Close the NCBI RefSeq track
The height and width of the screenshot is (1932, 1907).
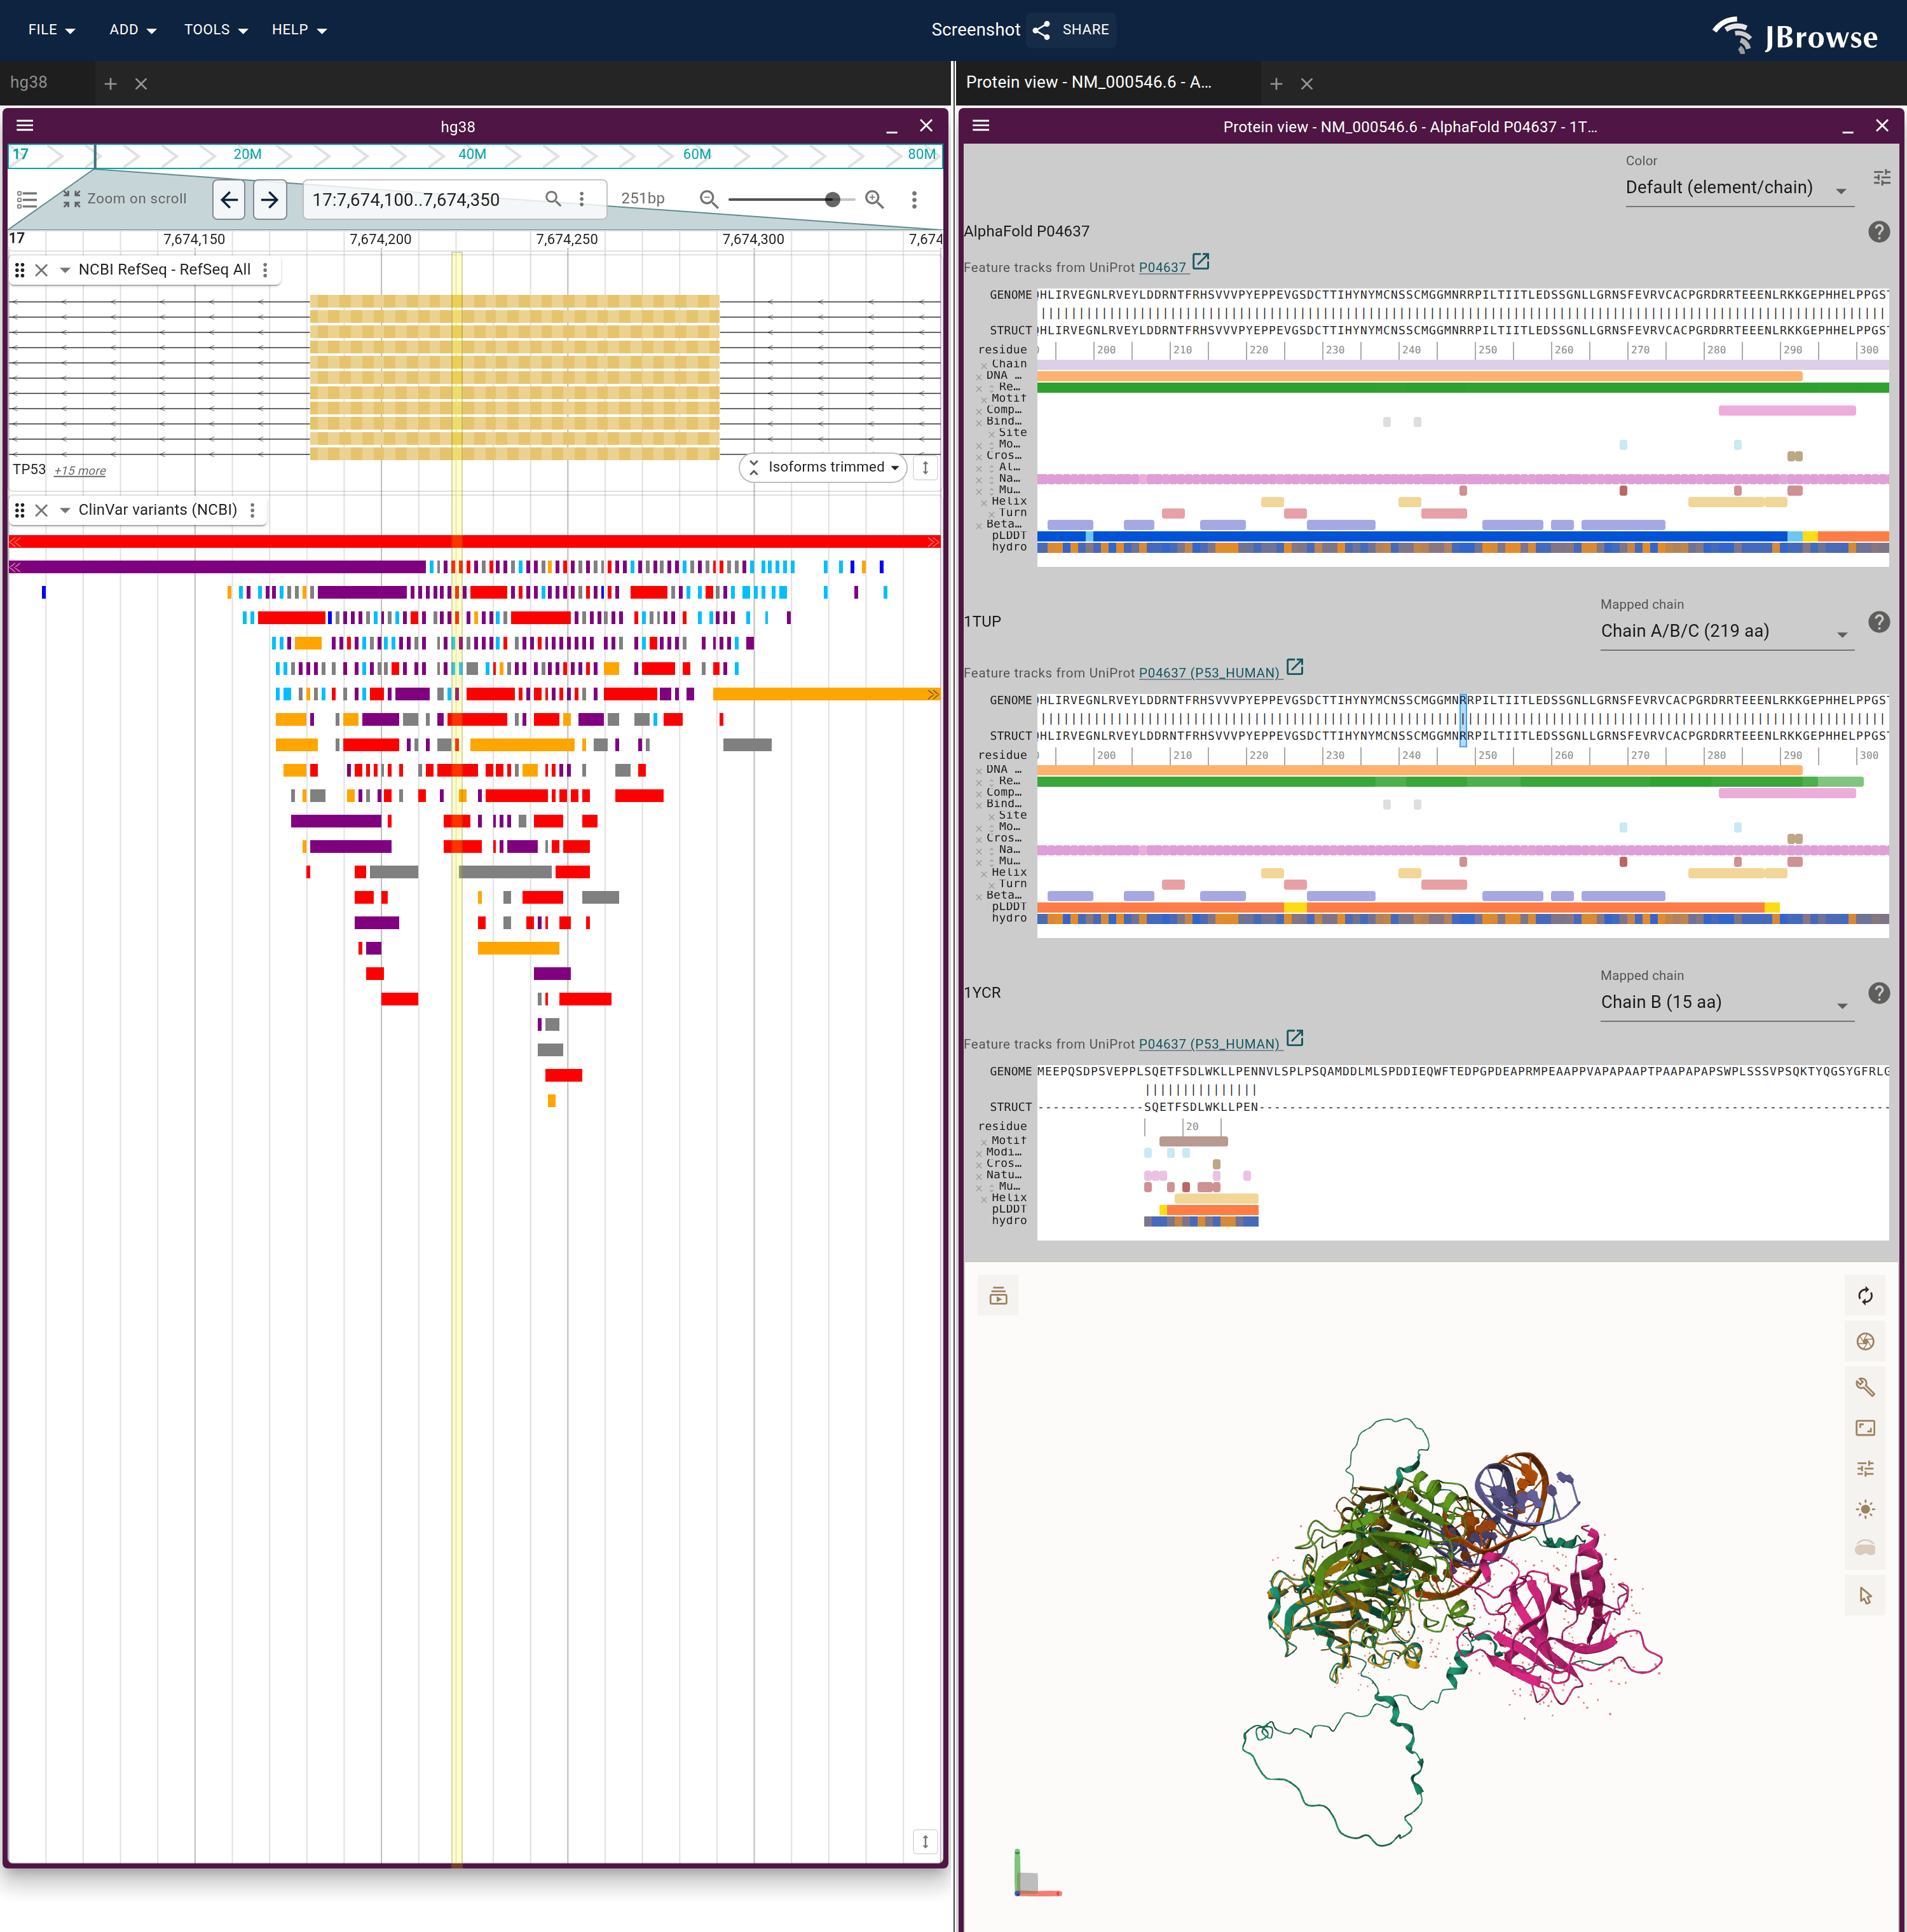pos(42,270)
